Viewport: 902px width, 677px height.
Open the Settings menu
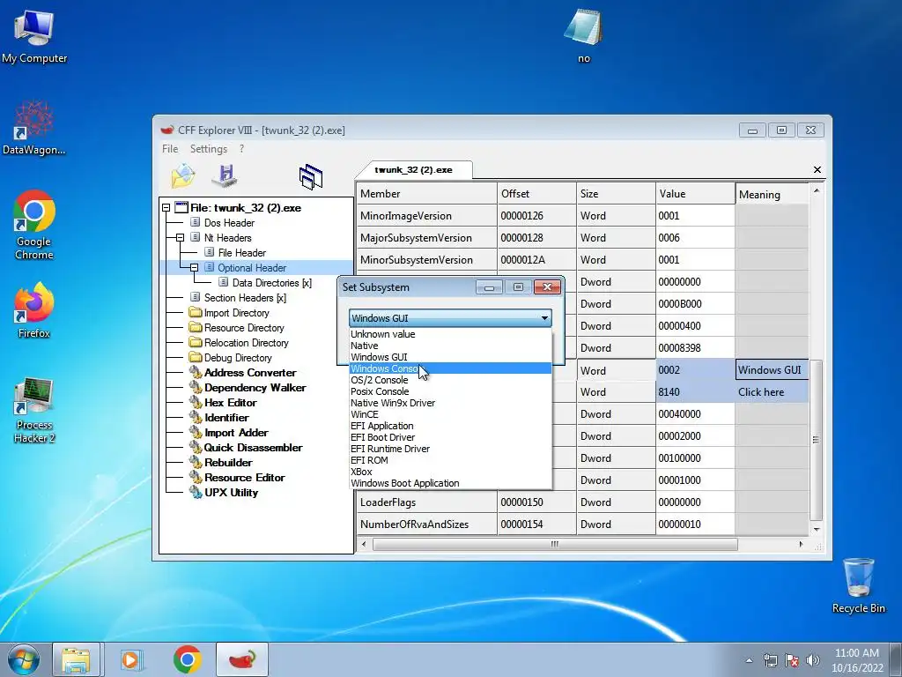pyautogui.click(x=208, y=148)
